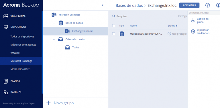Go to Bases de dados breadcrumb
This screenshot has width=220, height=108.
coord(129,5)
